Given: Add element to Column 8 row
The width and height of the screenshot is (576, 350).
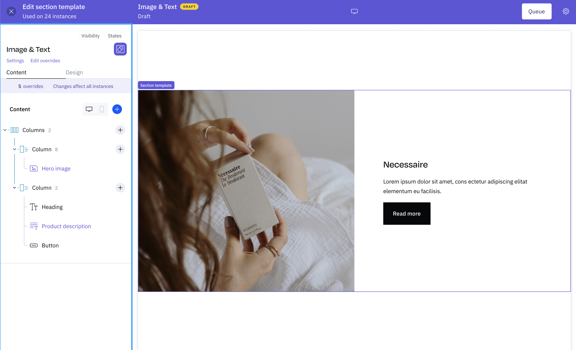Looking at the screenshot, I should coord(120,149).
